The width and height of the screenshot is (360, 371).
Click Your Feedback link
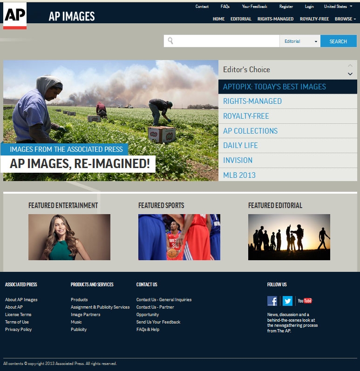(x=254, y=7)
